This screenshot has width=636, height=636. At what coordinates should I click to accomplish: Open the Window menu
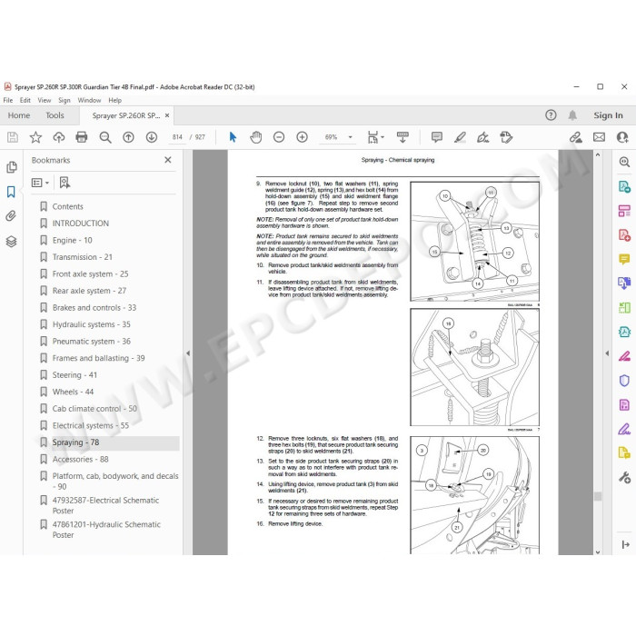(89, 100)
